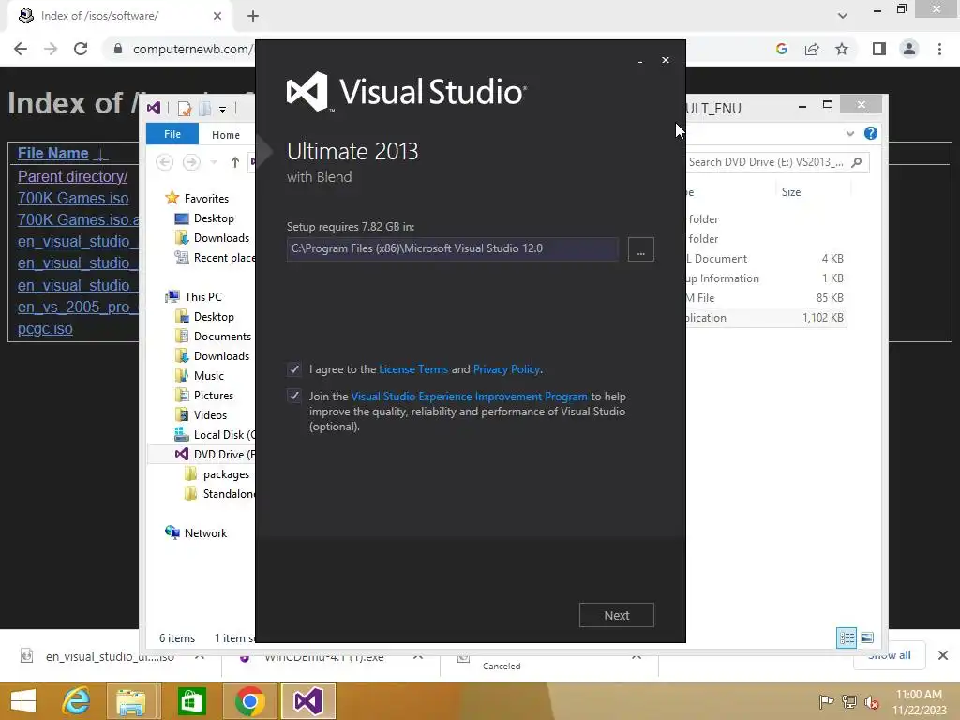Click Visual Studio setup taskbar icon
The width and height of the screenshot is (960, 720).
tap(307, 701)
